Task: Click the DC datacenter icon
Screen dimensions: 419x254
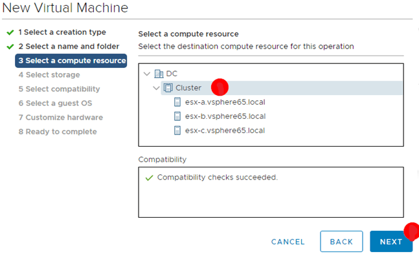Action: 159,74
